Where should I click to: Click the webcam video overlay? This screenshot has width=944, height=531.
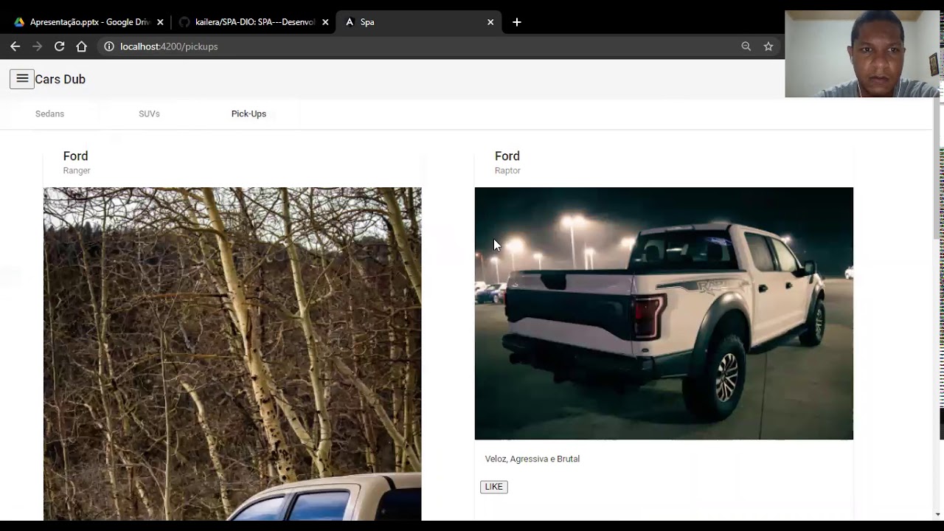point(862,54)
